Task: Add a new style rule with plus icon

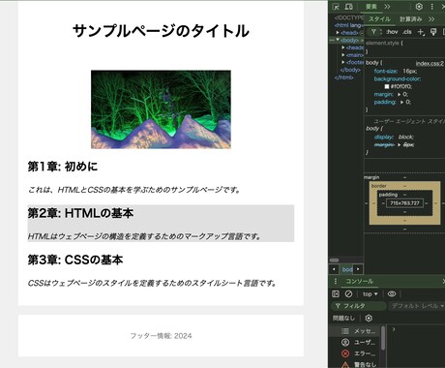Action: coord(421,32)
